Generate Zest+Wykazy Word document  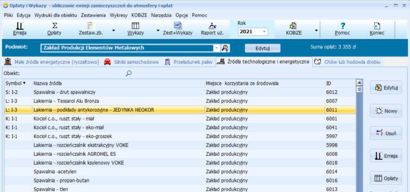point(177,29)
